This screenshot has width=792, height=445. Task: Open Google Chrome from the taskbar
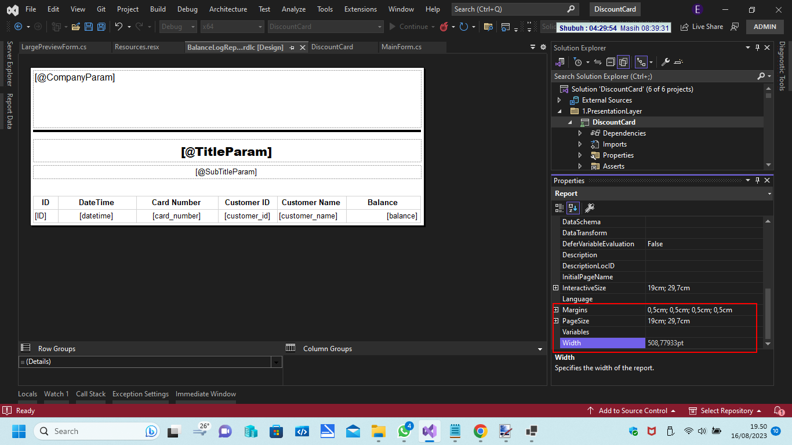481,431
